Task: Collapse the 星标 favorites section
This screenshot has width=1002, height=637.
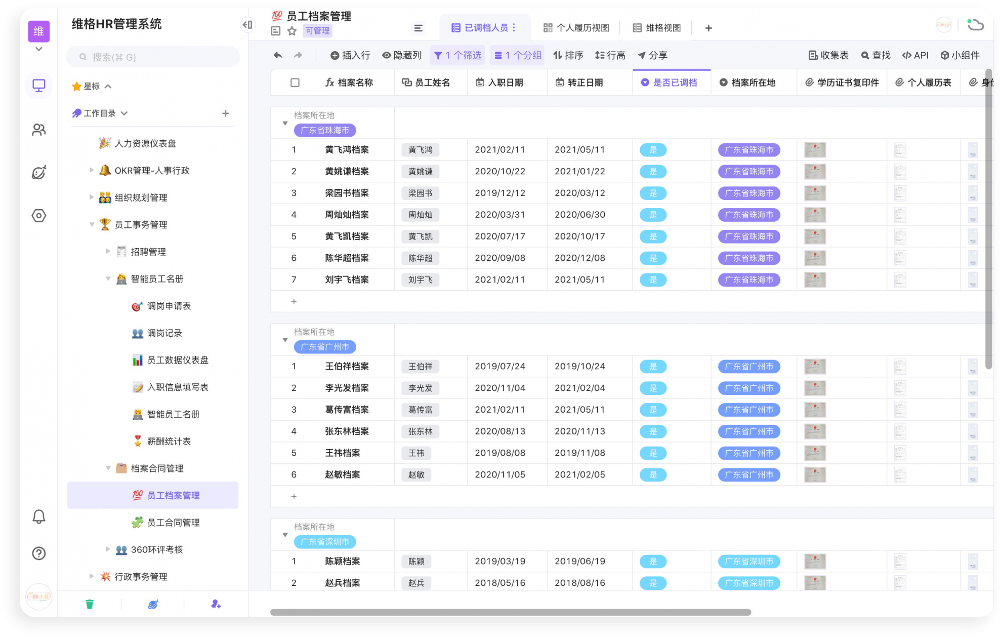Action: pos(108,86)
